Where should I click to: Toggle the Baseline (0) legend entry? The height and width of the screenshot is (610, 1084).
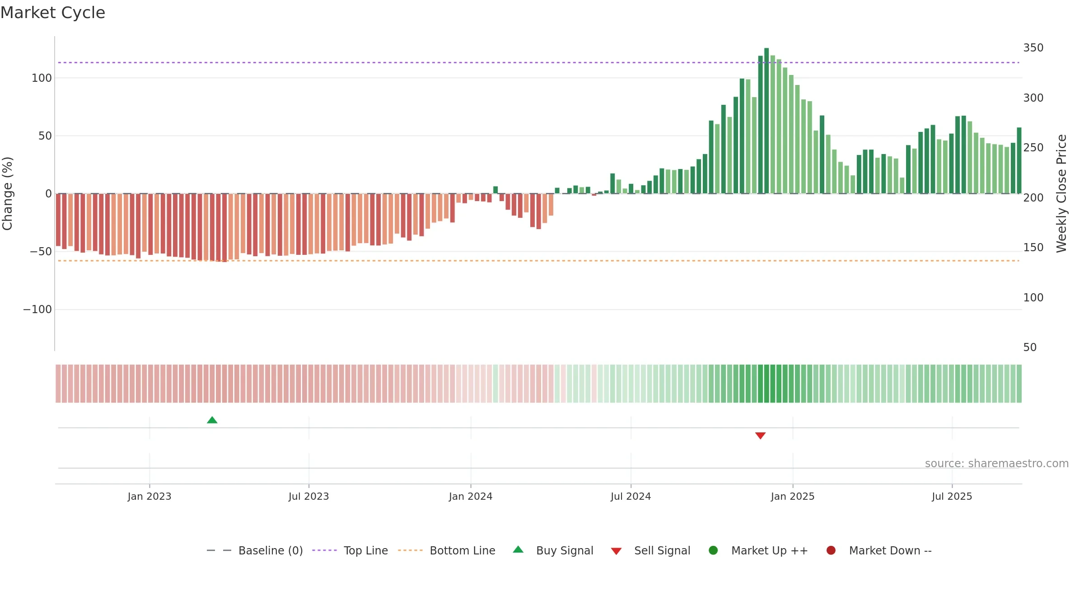[x=255, y=550]
